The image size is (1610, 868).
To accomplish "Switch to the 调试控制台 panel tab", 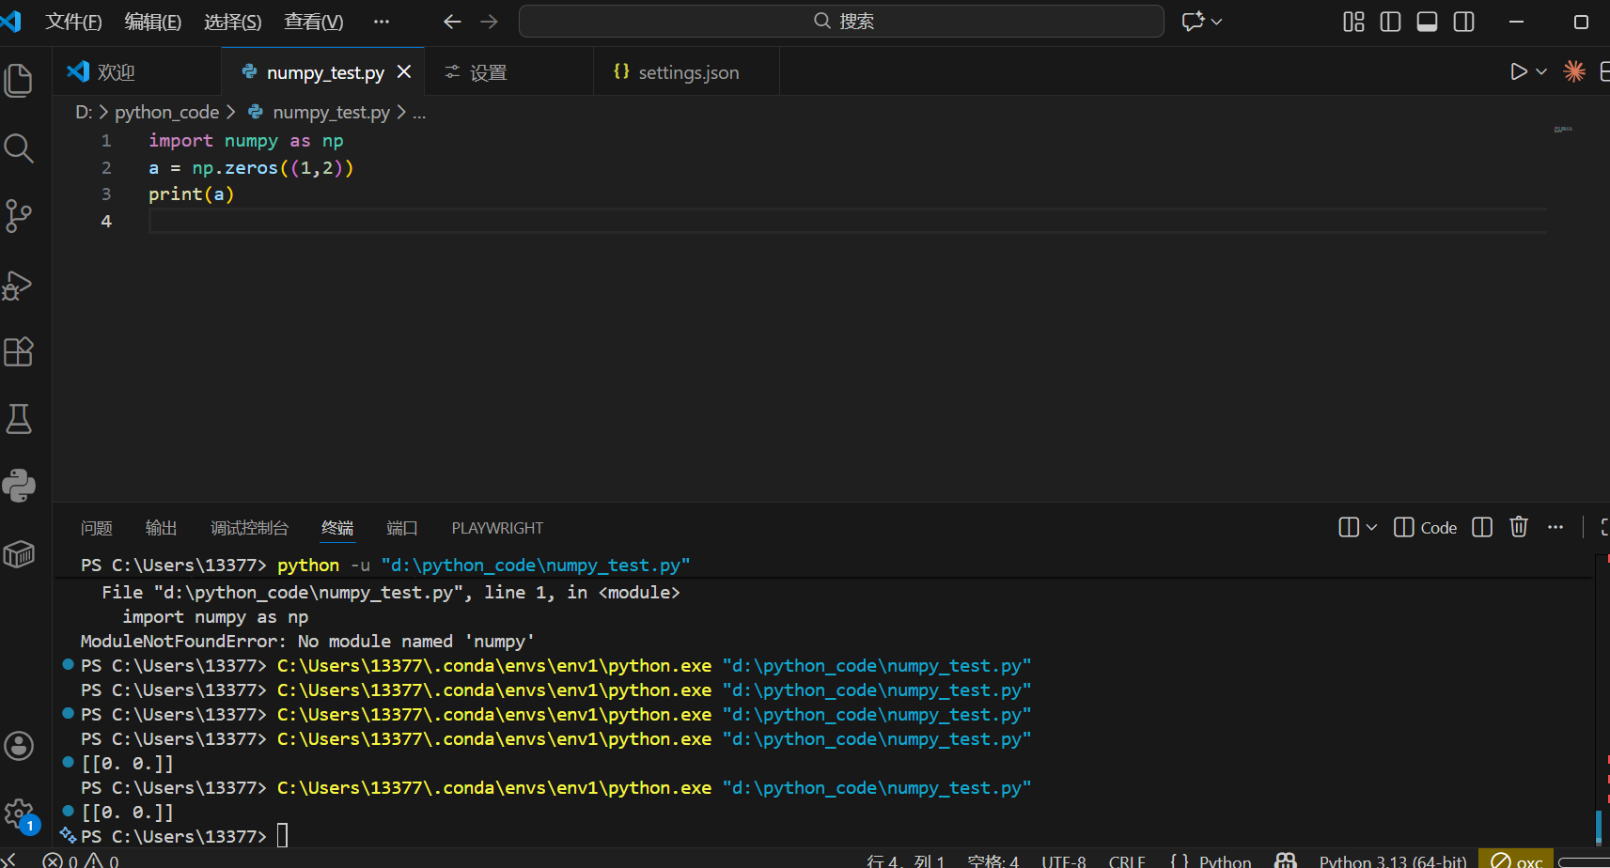I will 249,528.
